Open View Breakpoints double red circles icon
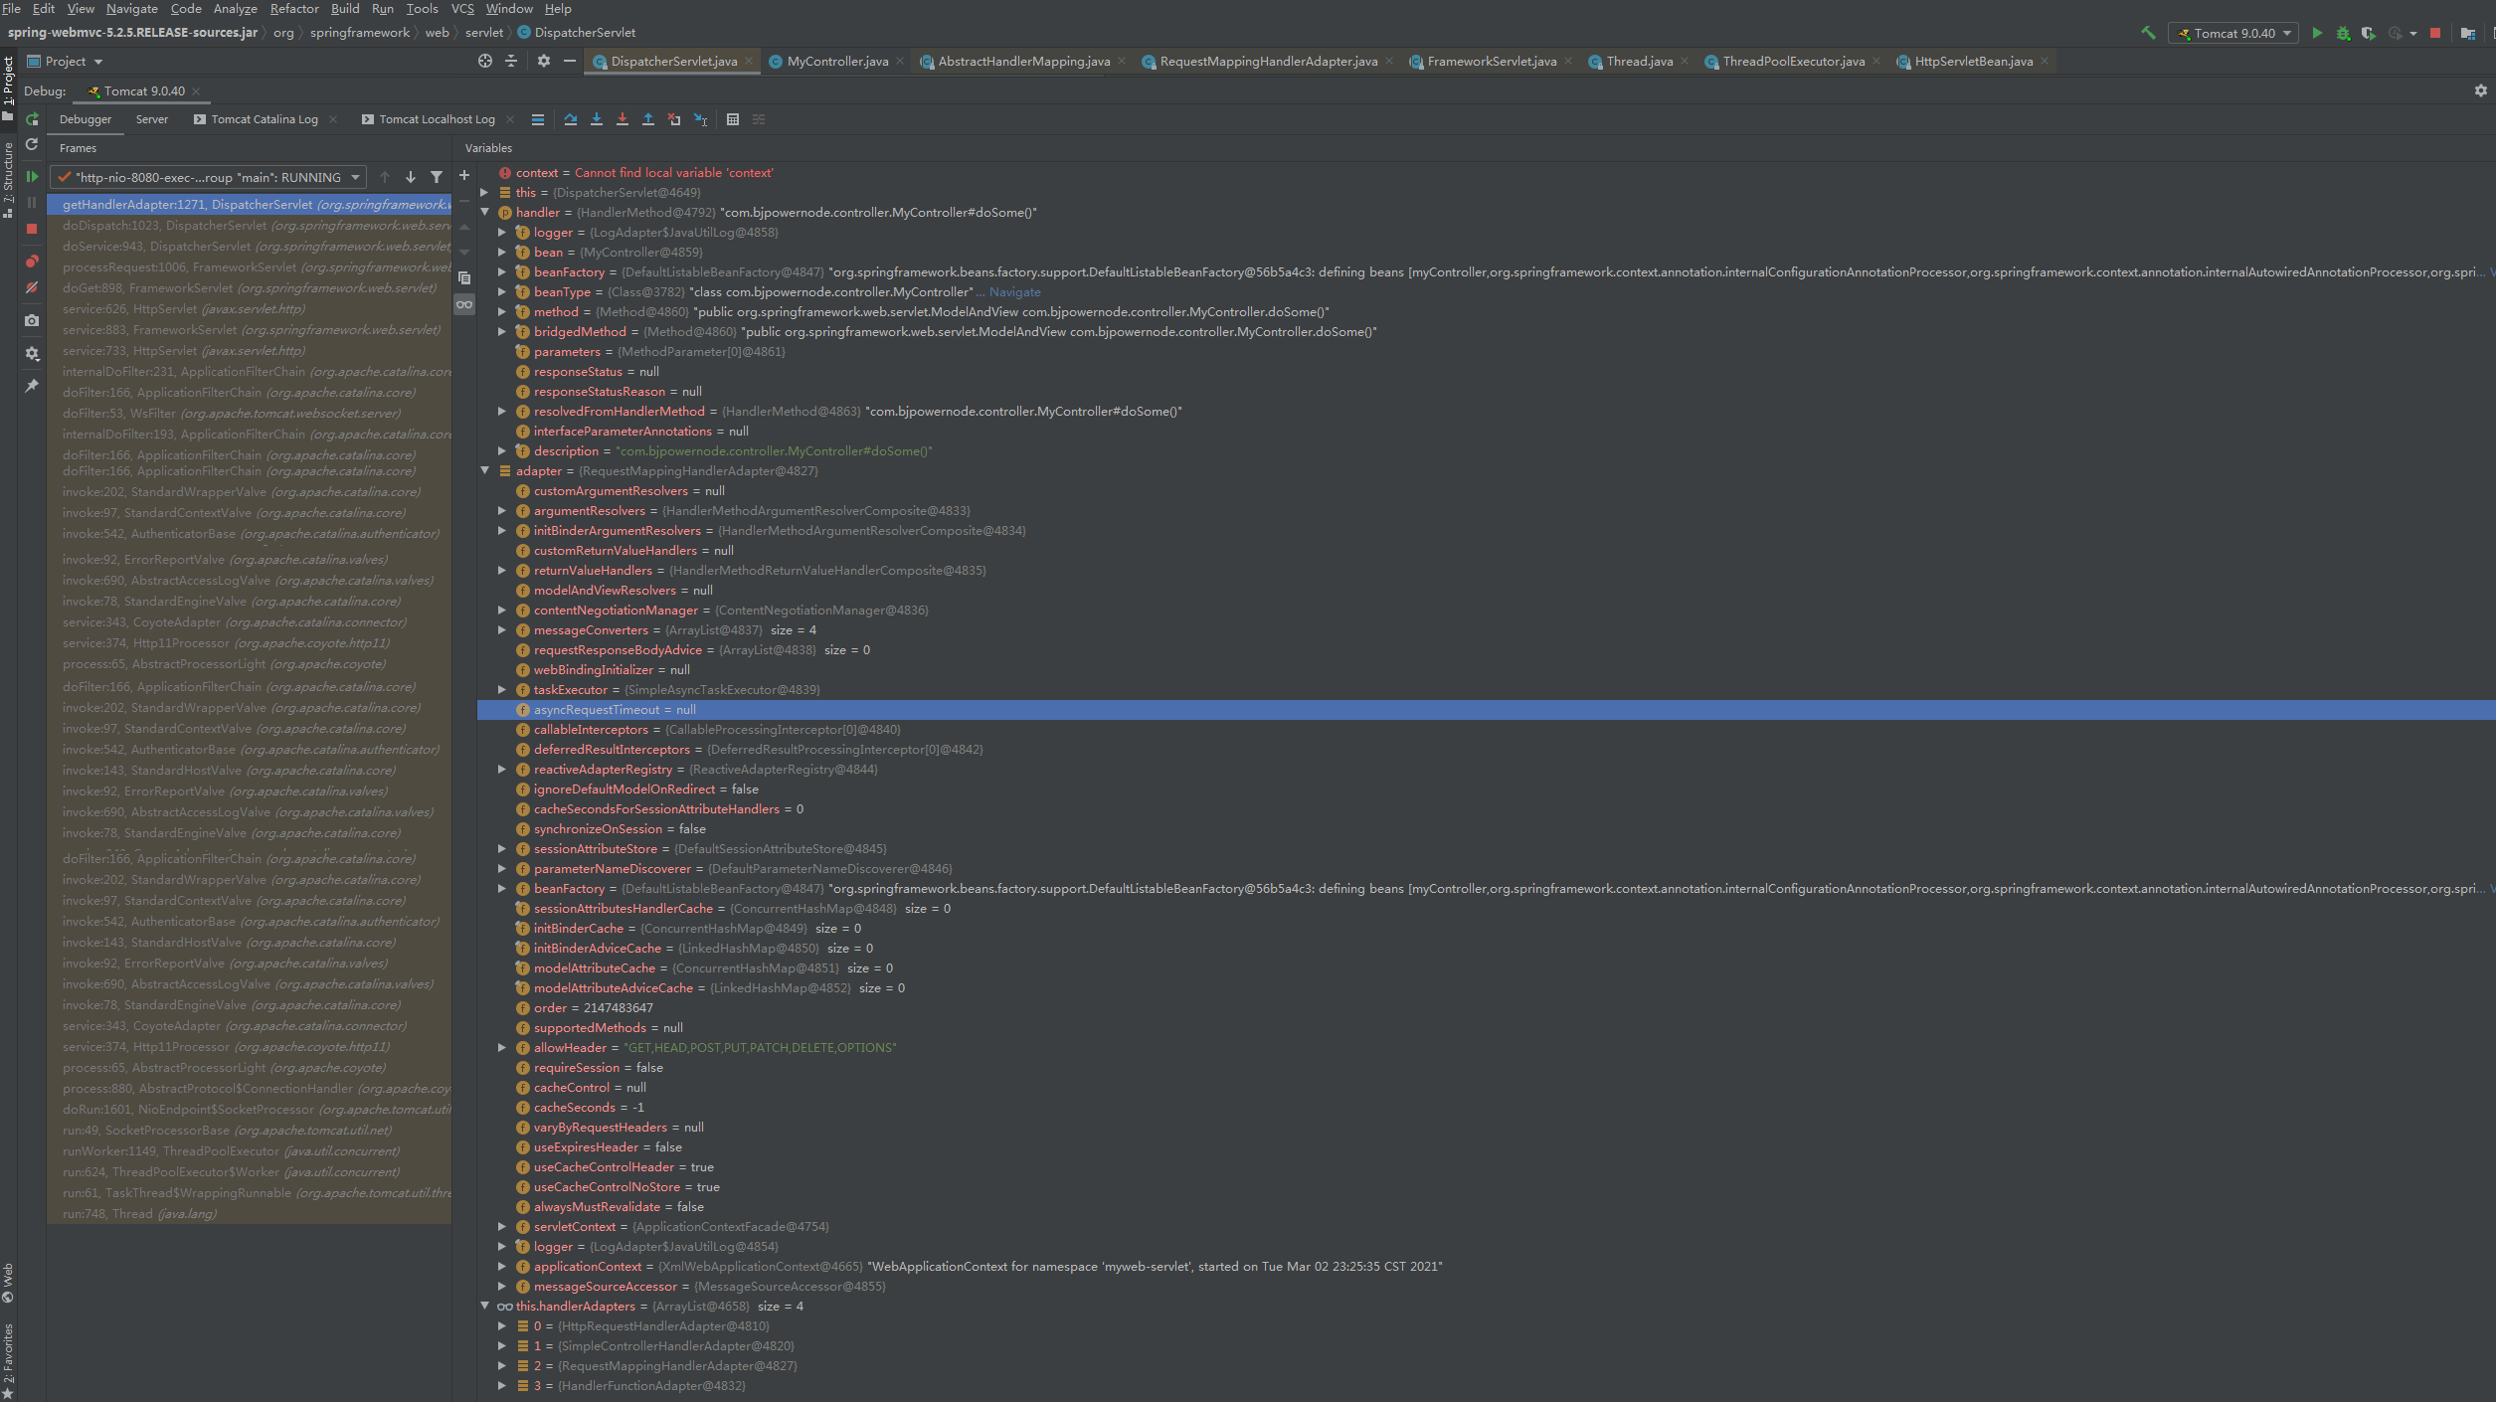Screen dimensions: 2496x1403 click(x=32, y=262)
